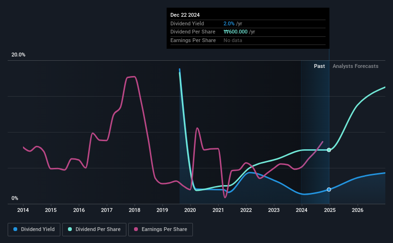Viewport: 393px width, 243px height.
Task: Click the 2021 x-axis label
Action: coord(218,210)
